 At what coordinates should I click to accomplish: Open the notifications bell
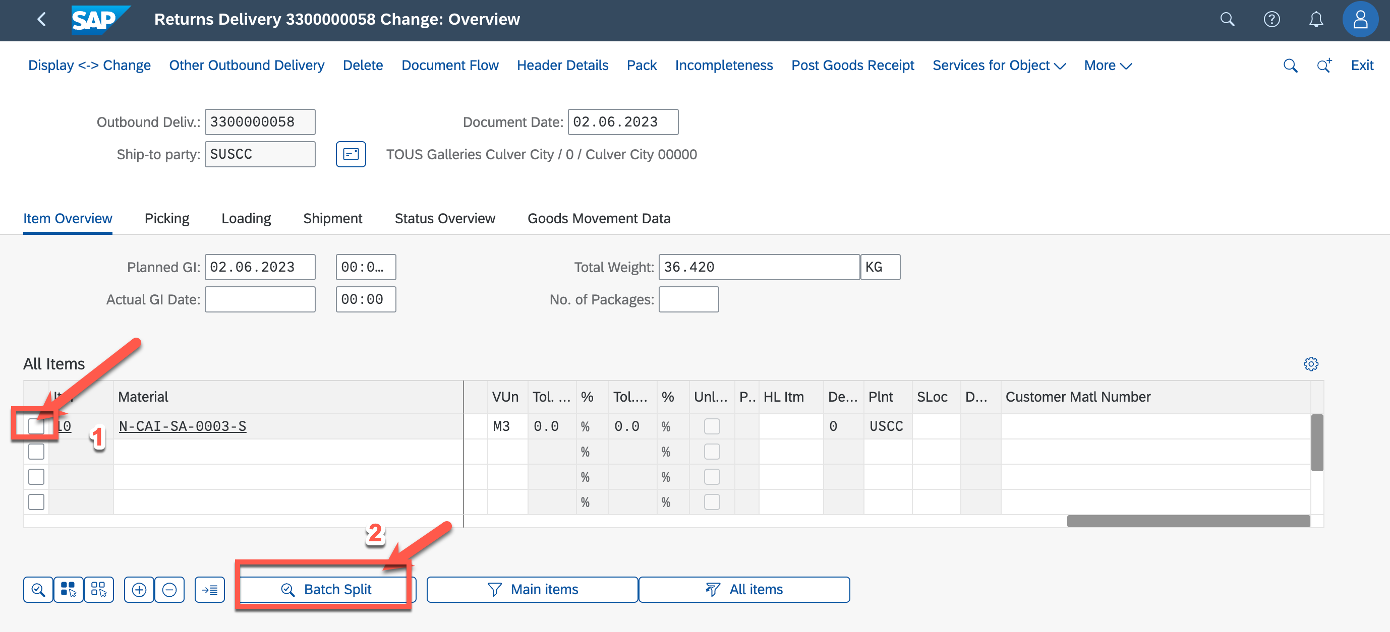(1315, 20)
